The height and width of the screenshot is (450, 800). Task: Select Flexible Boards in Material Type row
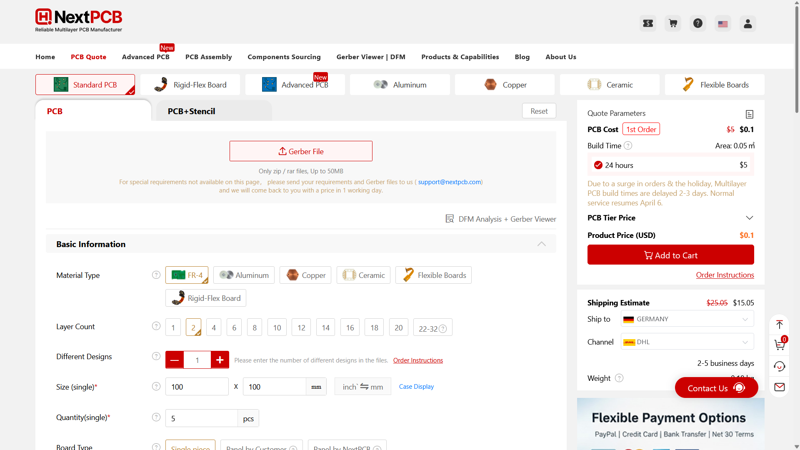(433, 275)
